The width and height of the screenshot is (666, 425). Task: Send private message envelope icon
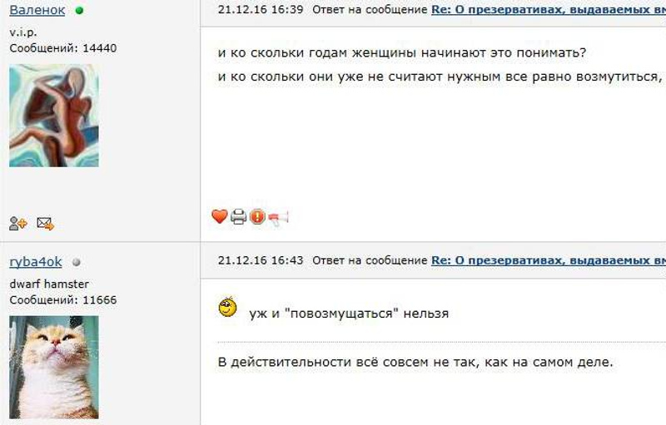[x=46, y=223]
